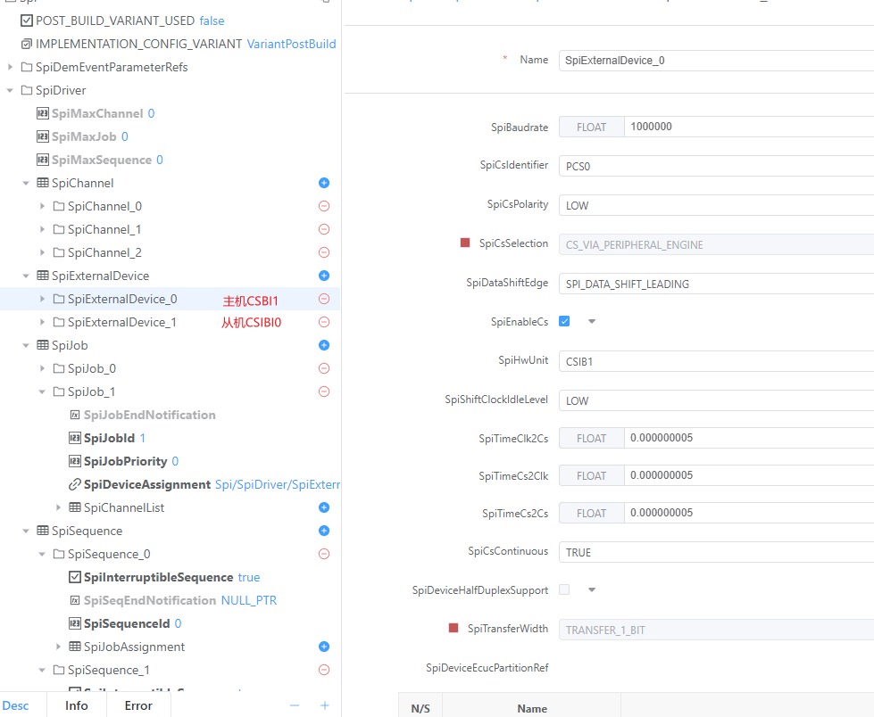874x717 pixels.
Task: Add entry to SpiChannelList with plus icon
Action: 324,507
